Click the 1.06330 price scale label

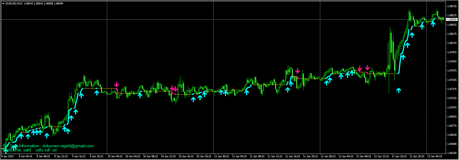point(452,153)
